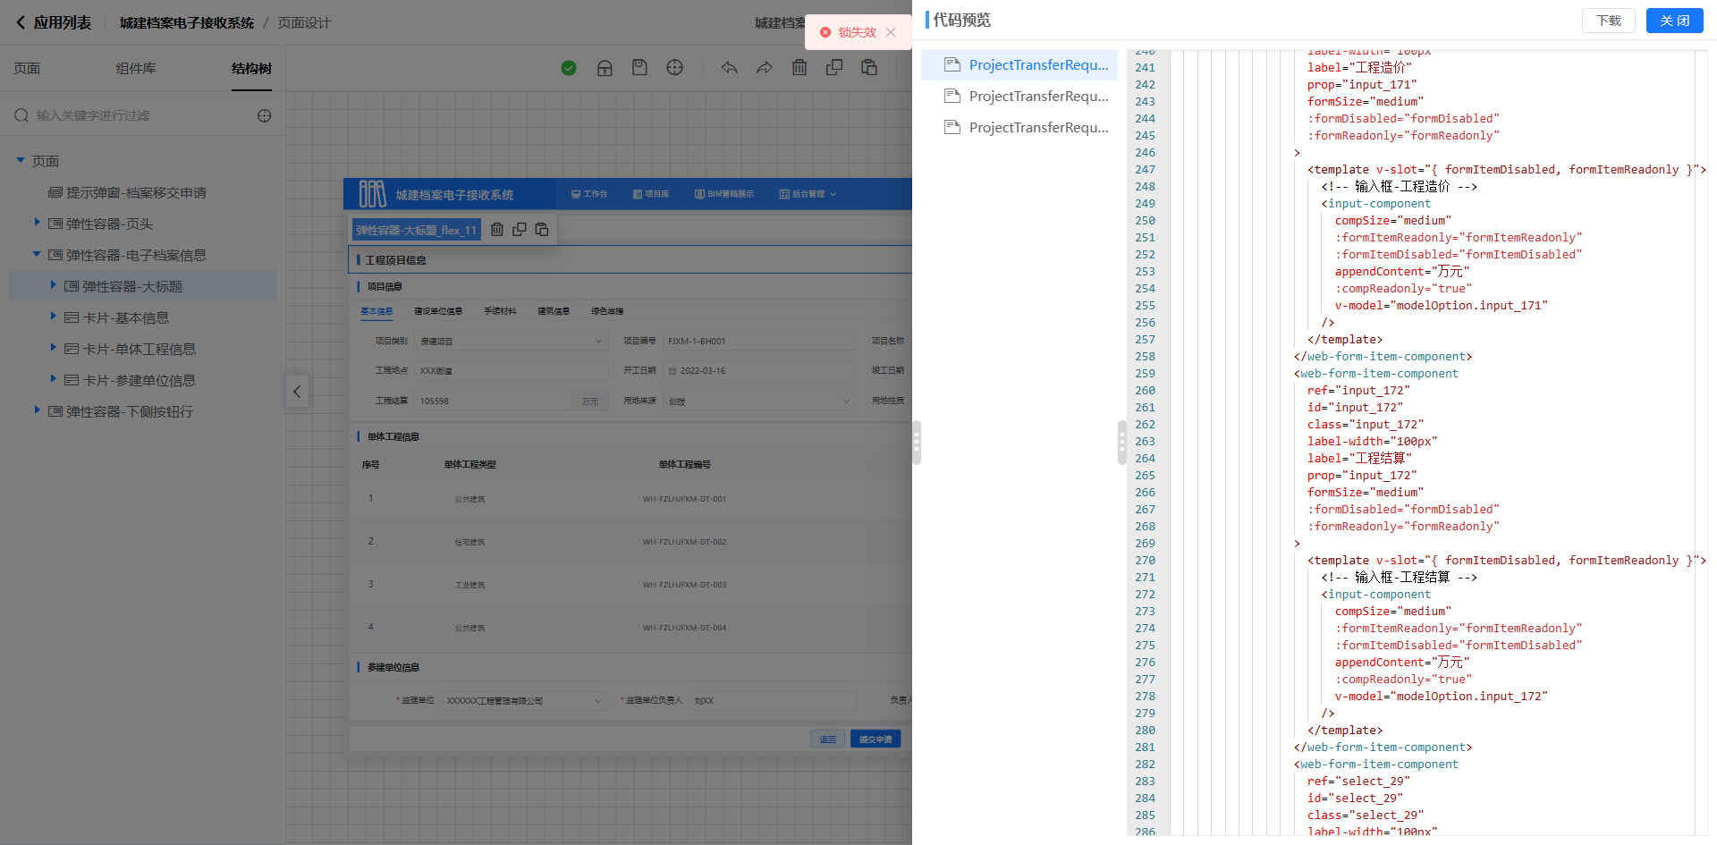Viewport: 1717px width, 845px height.
Task: Expand the 弹性容器-下侧按钮行 tree node
Action: coord(37,410)
